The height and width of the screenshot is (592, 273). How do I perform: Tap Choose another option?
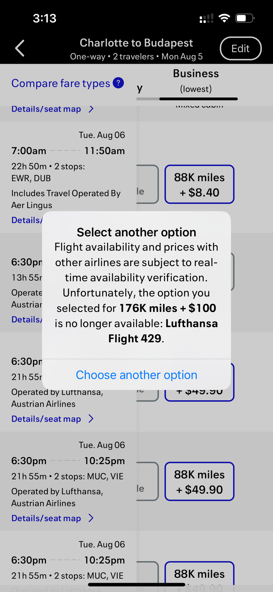pos(136,375)
